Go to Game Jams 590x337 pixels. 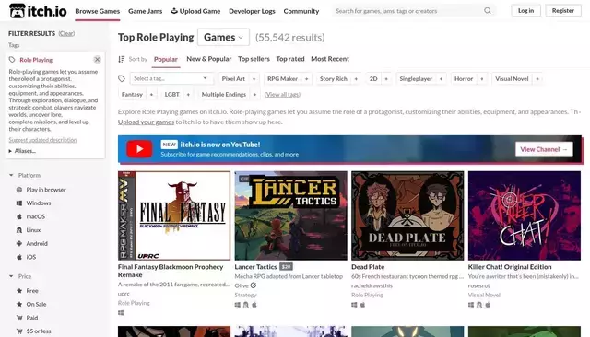[x=146, y=11]
